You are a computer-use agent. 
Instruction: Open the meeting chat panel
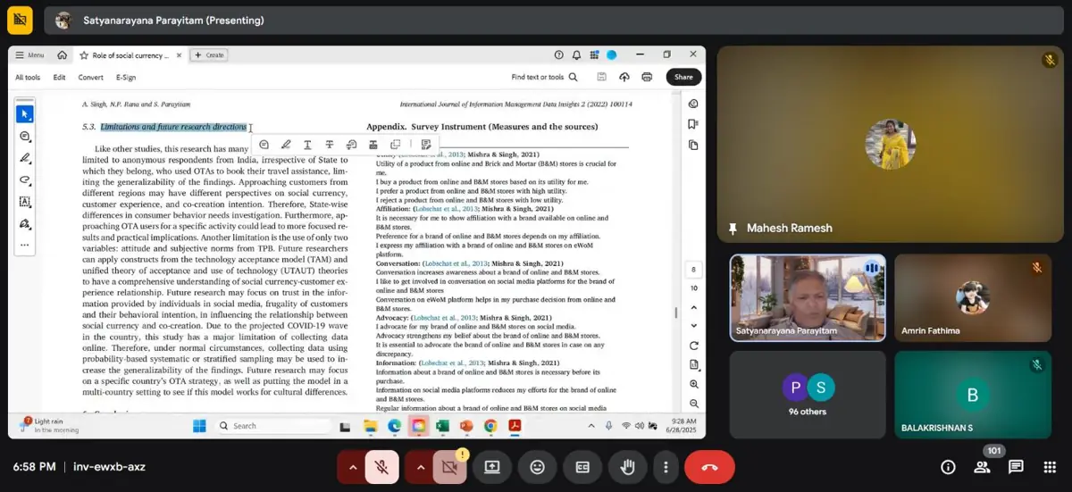coord(1016,466)
